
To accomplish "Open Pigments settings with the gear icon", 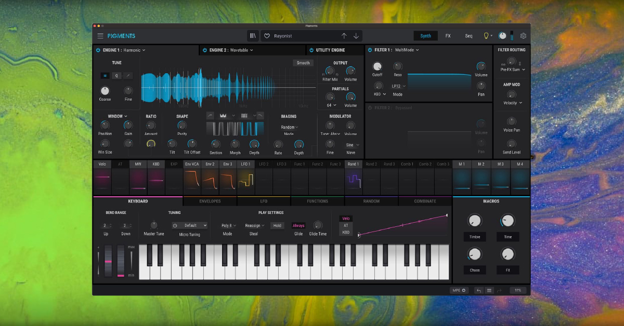I will [523, 35].
